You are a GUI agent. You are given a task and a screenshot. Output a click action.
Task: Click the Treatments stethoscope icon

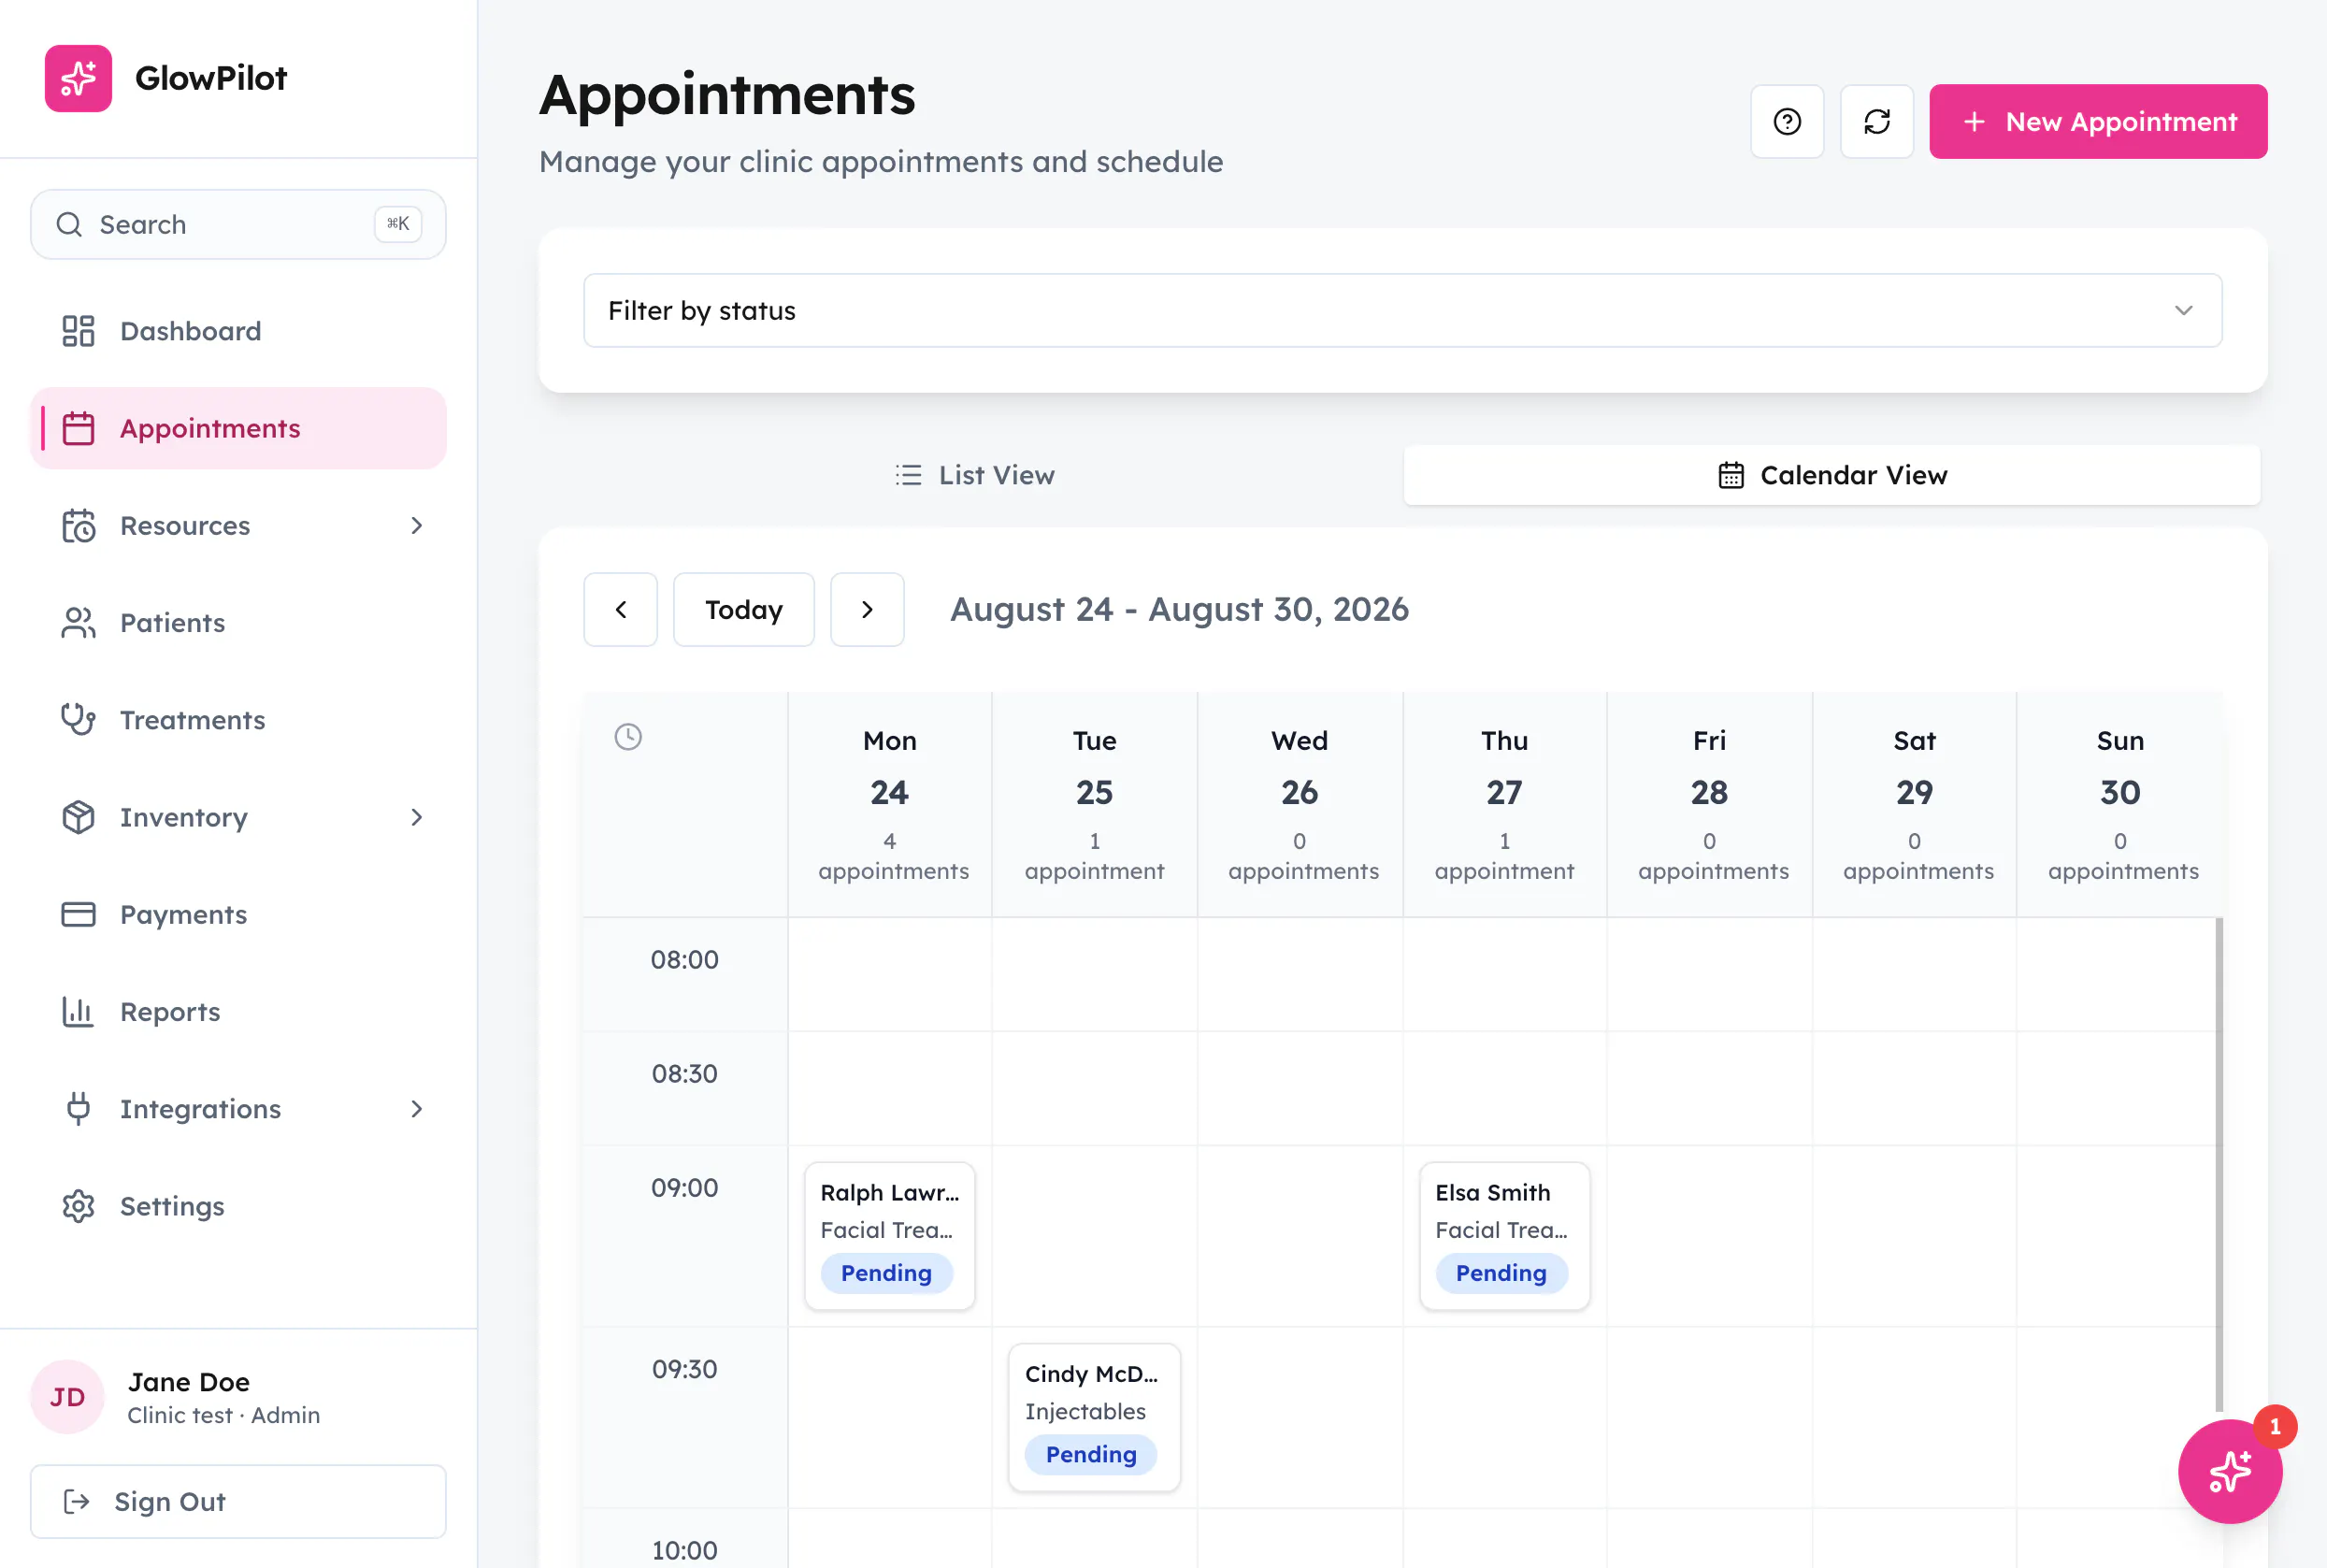pyautogui.click(x=78, y=719)
